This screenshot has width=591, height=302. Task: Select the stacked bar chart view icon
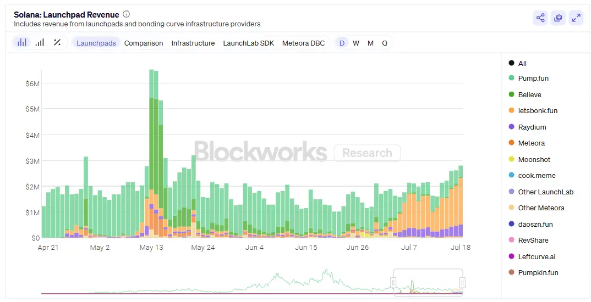(x=22, y=42)
